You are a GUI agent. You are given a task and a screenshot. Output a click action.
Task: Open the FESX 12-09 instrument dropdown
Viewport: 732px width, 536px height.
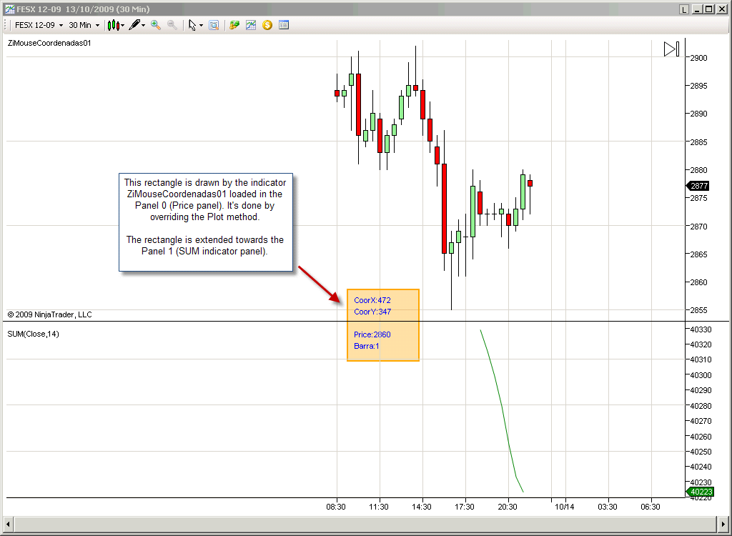click(x=39, y=25)
